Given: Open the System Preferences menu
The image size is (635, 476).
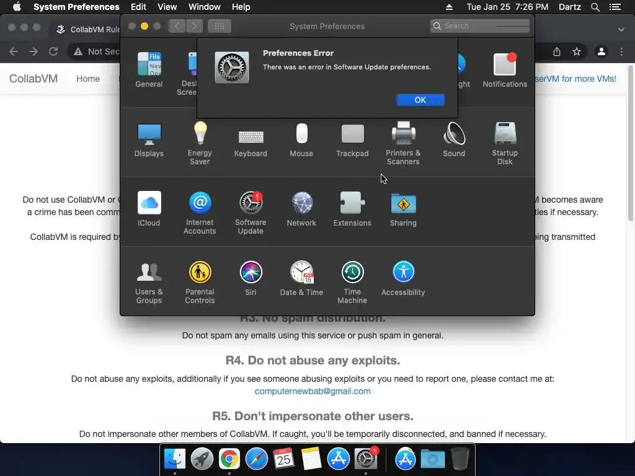Looking at the screenshot, I should pyautogui.click(x=76, y=7).
